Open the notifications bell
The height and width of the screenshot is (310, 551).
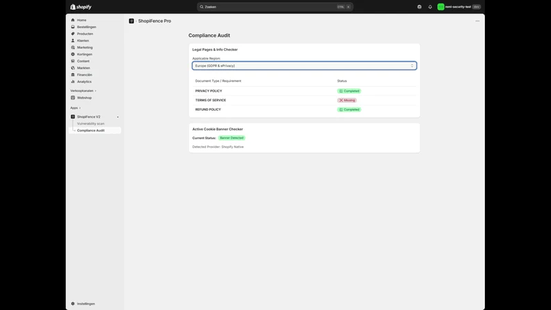pyautogui.click(x=430, y=7)
